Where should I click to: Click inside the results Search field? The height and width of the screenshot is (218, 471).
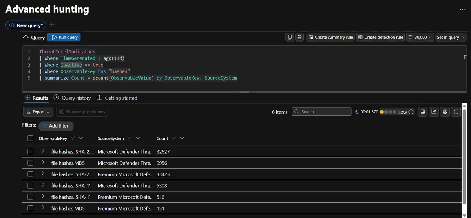[x=322, y=112]
